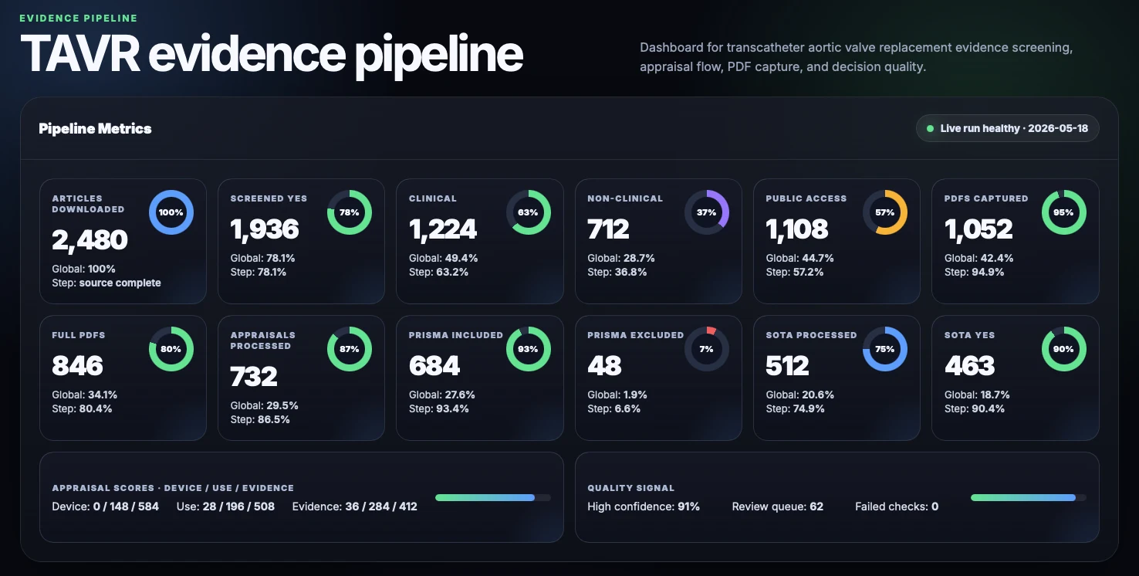This screenshot has height=576, width=1139.
Task: Click Step: 74.9% in SOTA Processed card
Action: (x=796, y=409)
